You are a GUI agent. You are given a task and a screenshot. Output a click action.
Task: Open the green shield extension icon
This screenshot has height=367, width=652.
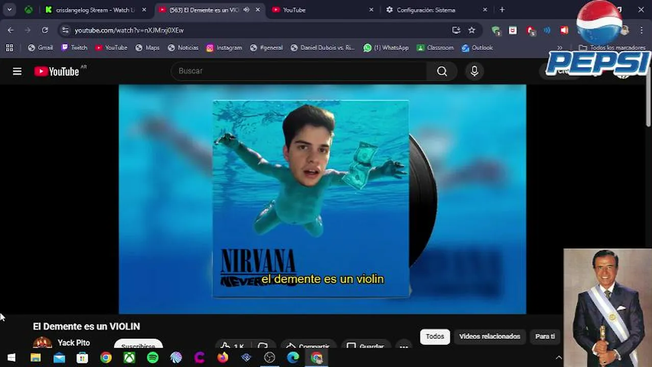(496, 31)
